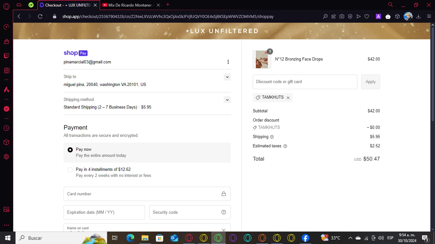Click the Security code field

pos(190,212)
